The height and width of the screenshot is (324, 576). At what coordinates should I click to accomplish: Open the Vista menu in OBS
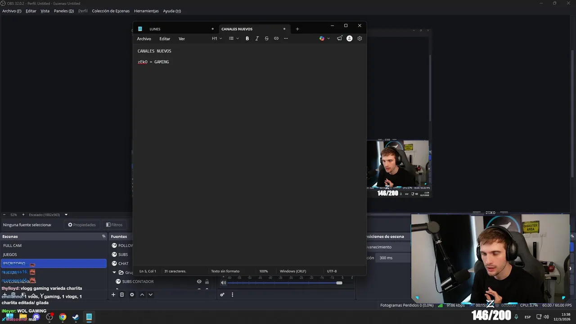[x=45, y=11]
